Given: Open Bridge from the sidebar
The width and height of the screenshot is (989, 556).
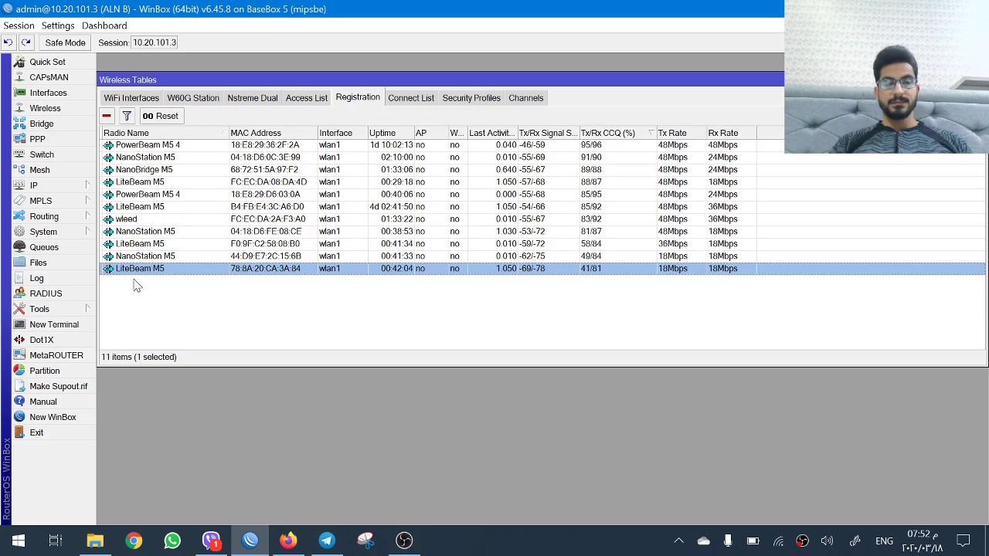Looking at the screenshot, I should tap(42, 124).
